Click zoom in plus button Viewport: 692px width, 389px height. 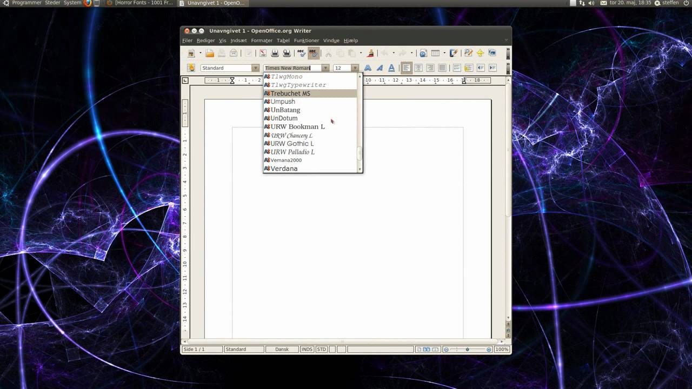(489, 350)
